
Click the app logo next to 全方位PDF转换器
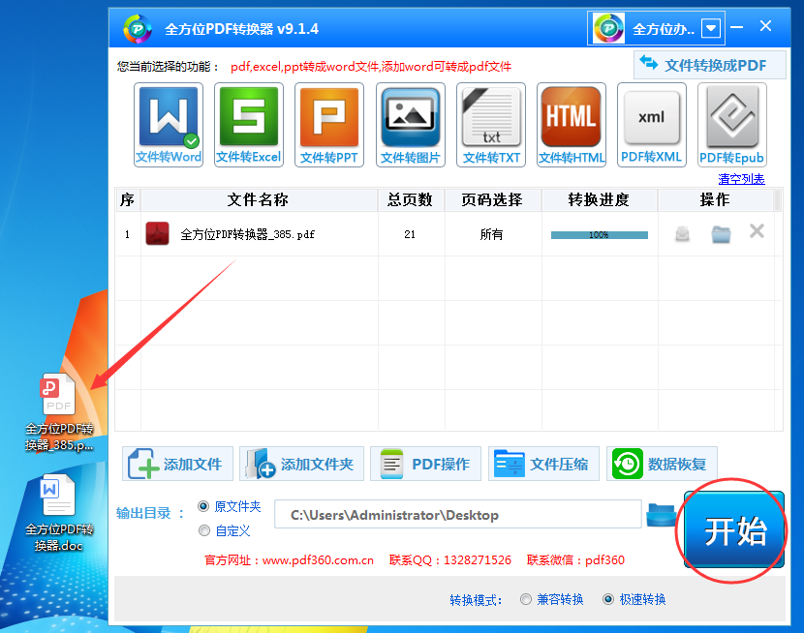(x=138, y=29)
